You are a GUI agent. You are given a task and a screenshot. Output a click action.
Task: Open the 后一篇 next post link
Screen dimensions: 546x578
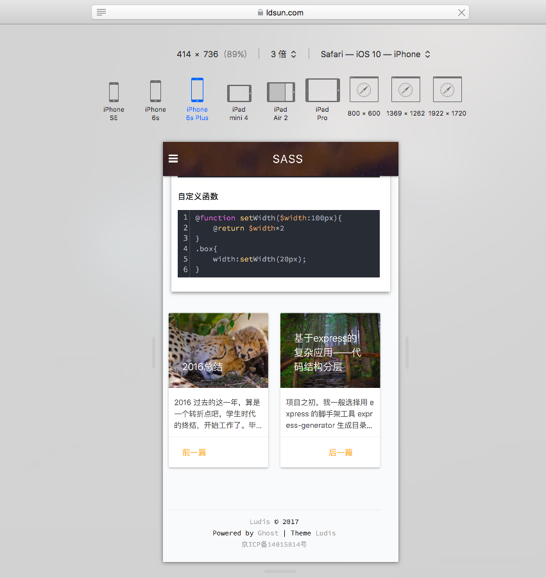[340, 452]
